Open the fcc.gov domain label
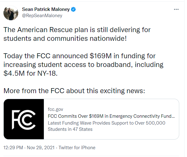 point(56,109)
